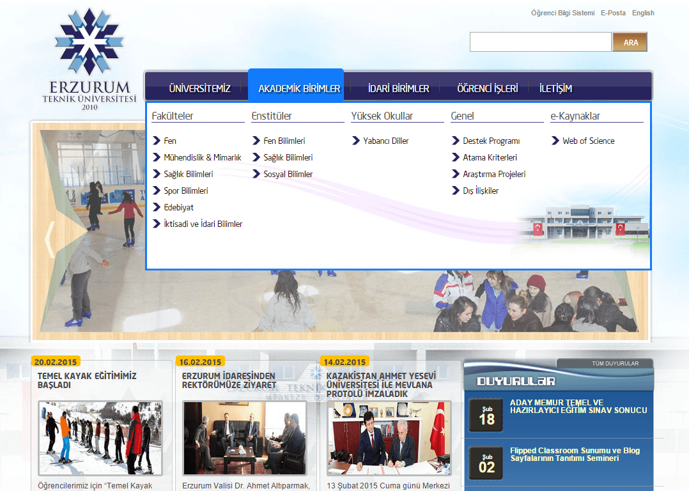Open announcement Aday Memur Temel sınav sonucu
The image size is (689, 491).
tap(578, 407)
